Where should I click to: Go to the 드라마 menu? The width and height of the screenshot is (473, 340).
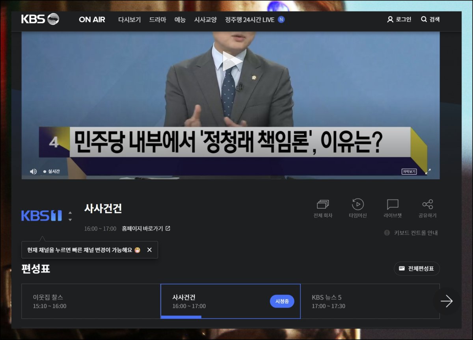click(x=158, y=20)
